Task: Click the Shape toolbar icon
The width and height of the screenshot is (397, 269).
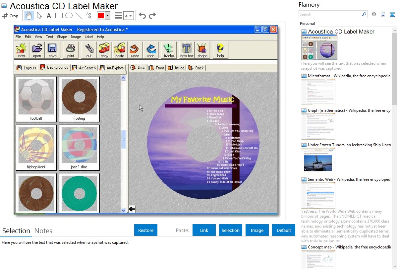Action: pyautogui.click(x=202, y=50)
